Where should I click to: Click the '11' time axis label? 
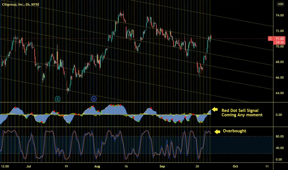(x=267, y=166)
